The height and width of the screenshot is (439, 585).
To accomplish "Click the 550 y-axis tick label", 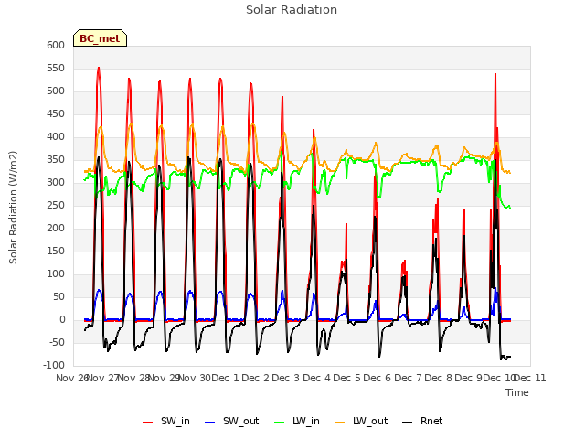I will pos(56,69).
